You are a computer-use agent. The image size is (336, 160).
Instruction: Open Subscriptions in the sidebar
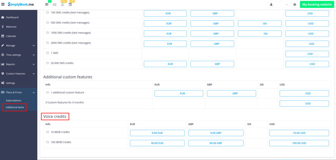click(13, 100)
